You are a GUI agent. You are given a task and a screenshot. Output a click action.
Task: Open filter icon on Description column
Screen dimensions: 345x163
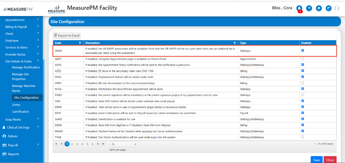[235, 43]
